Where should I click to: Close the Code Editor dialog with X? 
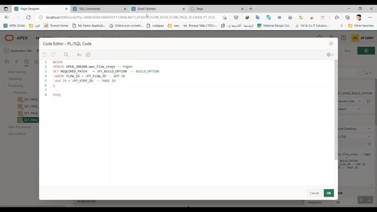coord(331,44)
